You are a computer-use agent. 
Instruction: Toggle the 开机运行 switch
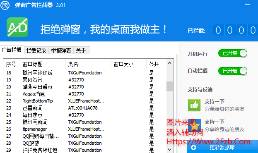(233, 53)
